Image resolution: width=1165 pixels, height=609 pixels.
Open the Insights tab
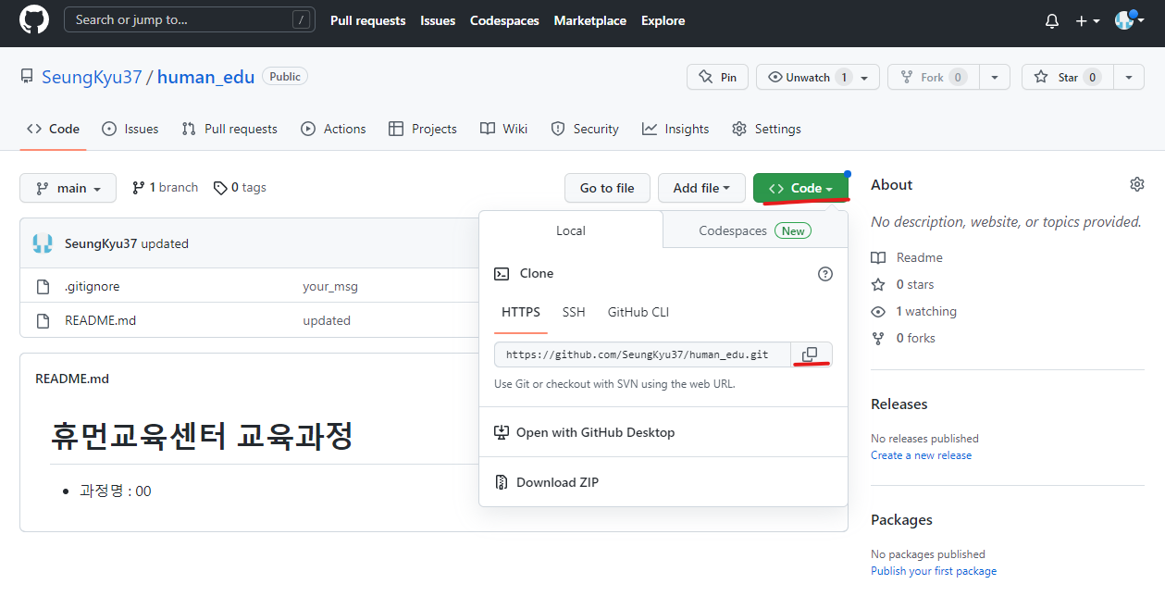click(675, 129)
